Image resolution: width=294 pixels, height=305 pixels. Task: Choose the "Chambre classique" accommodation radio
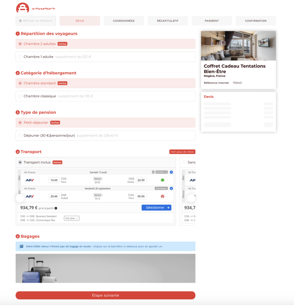(20, 96)
